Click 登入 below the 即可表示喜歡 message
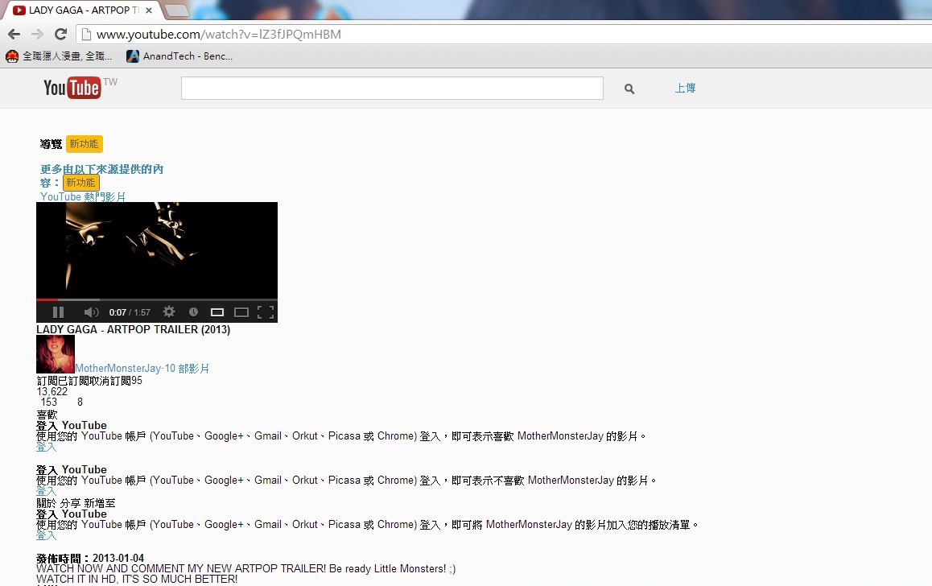This screenshot has width=932, height=586. (x=47, y=447)
